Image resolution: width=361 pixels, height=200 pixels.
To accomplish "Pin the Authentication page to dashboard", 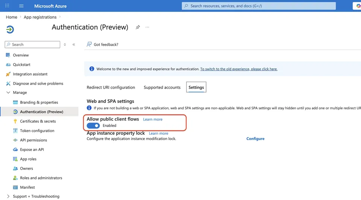I will click(138, 27).
